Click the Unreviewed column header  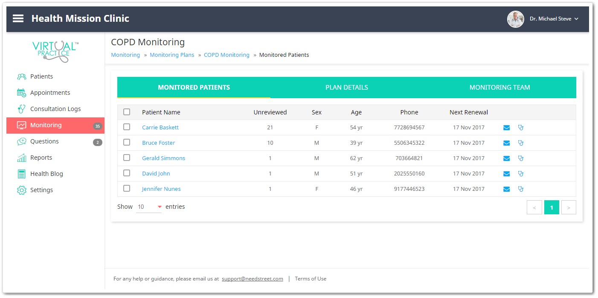click(270, 112)
